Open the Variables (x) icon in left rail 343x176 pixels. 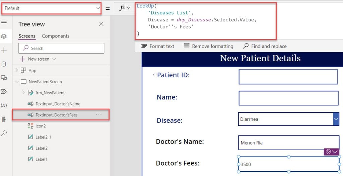(4, 105)
